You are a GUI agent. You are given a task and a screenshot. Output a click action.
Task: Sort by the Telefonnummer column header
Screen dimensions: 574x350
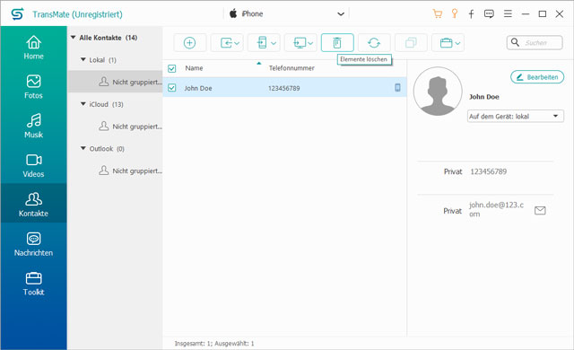291,68
